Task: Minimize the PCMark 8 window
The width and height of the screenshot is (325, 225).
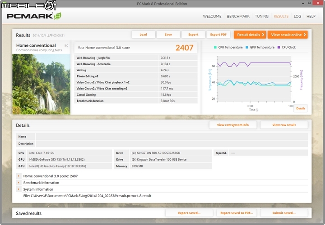Action: (303, 3)
